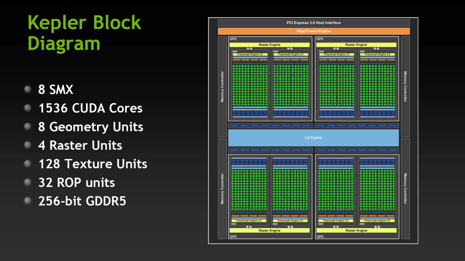Click the "PCI Express 3.0 Host Interface" bar
The height and width of the screenshot is (261, 465).
pos(314,23)
